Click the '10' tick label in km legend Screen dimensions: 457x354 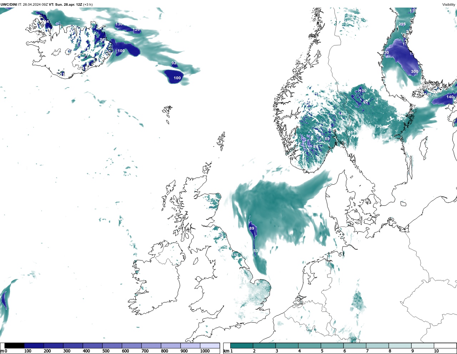pos(436,351)
